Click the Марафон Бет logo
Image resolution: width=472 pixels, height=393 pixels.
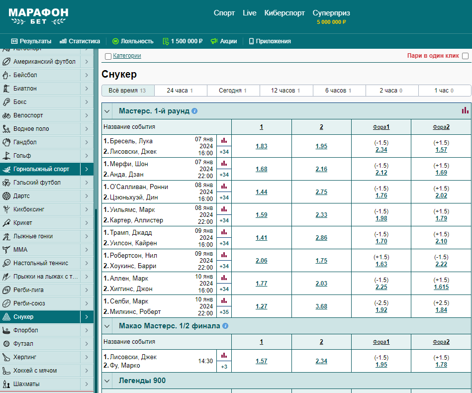tap(38, 16)
